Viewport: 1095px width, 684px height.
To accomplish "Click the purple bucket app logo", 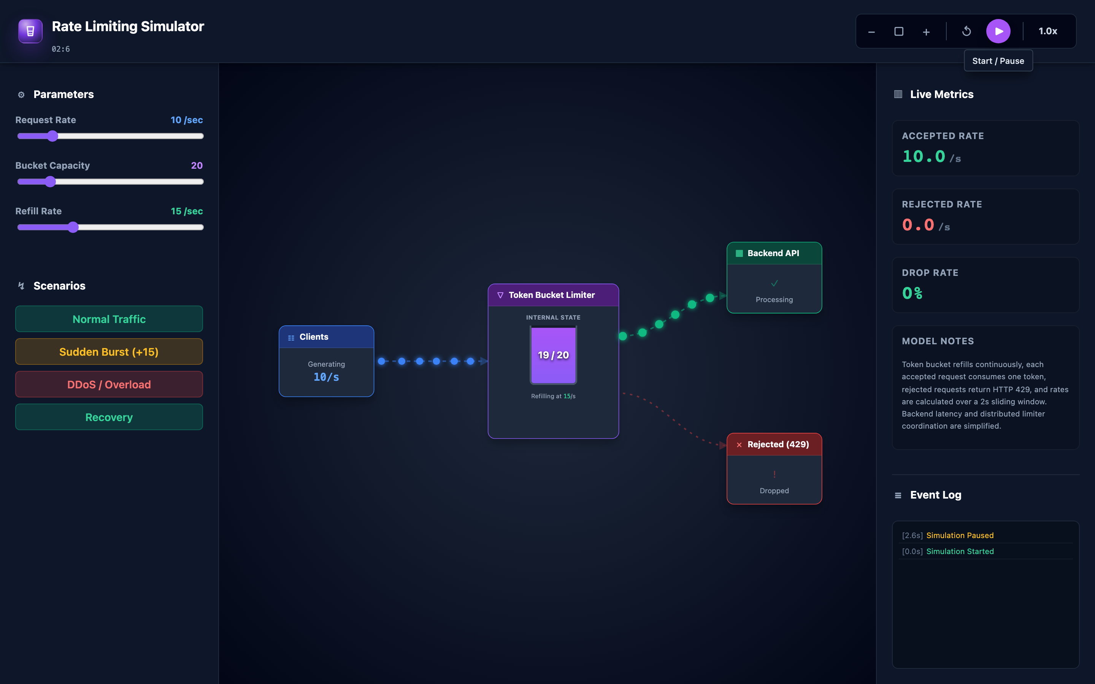I will click(x=30, y=31).
